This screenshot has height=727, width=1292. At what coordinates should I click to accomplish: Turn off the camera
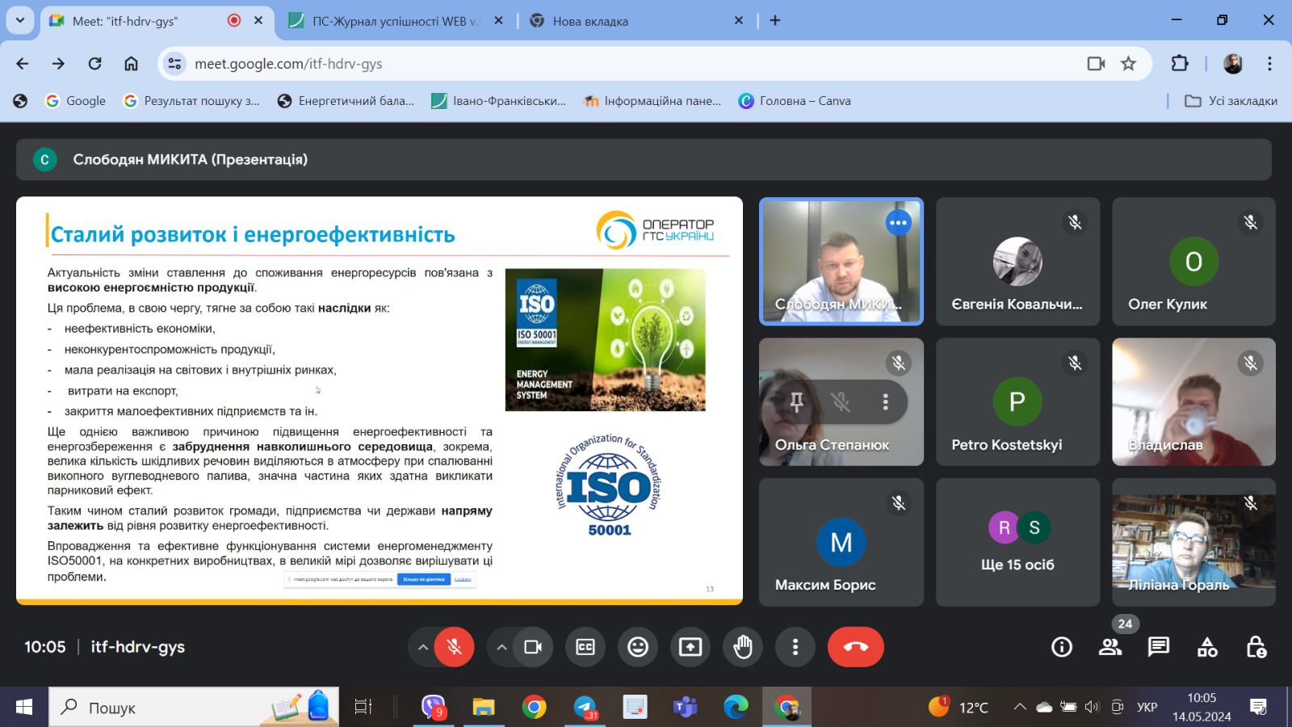click(x=533, y=647)
